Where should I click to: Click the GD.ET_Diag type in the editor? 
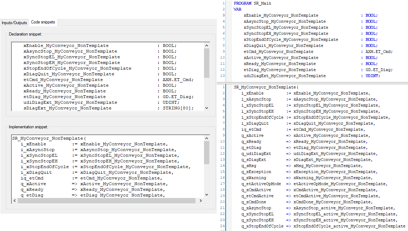pos(379,70)
